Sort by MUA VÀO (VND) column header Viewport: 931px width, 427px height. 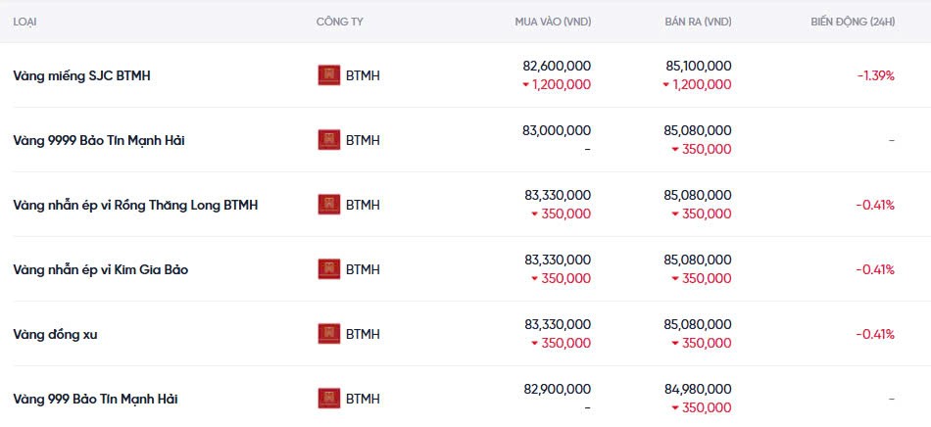coord(553,22)
